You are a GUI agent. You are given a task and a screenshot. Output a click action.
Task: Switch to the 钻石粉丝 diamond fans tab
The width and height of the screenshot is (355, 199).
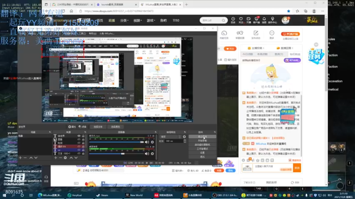295,54
